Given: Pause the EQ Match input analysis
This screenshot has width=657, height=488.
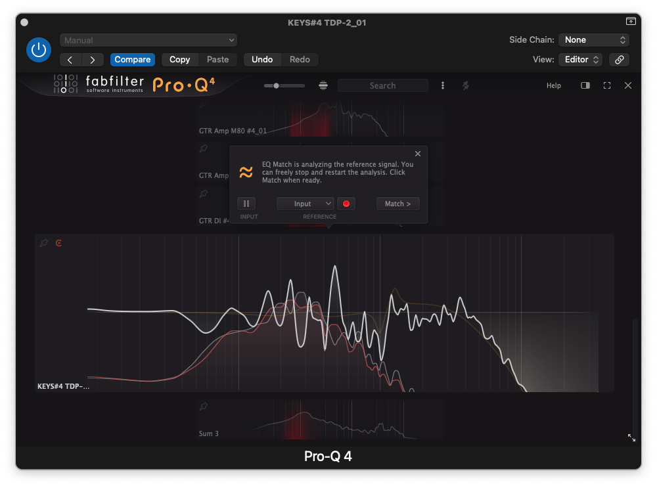Looking at the screenshot, I should click(246, 204).
